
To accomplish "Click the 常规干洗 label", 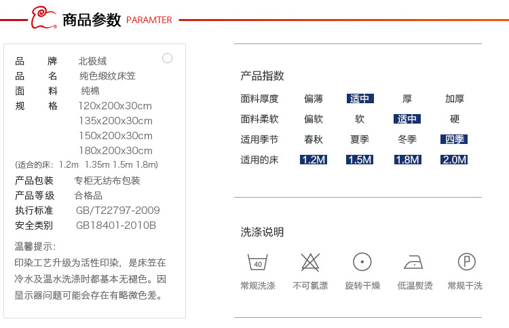I will (x=465, y=285).
